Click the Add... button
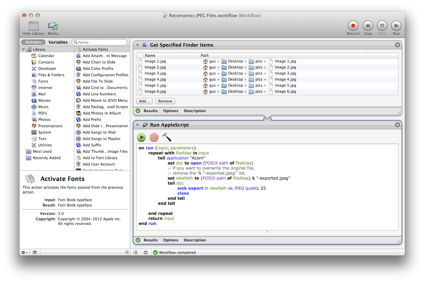424x282 pixels. pyautogui.click(x=145, y=101)
